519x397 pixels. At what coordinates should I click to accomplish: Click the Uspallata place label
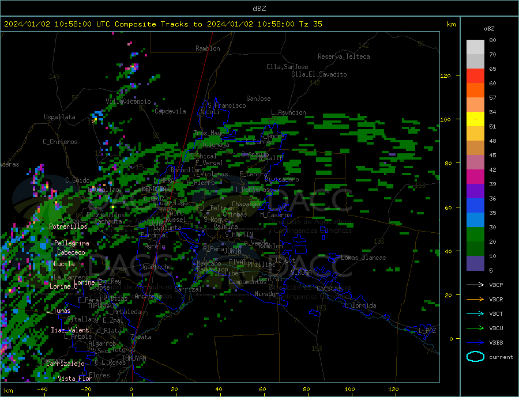[59, 117]
